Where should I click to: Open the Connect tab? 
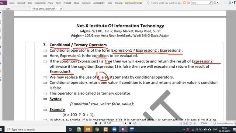pos(86,3)
